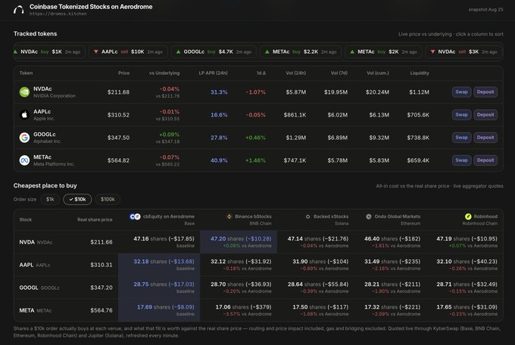This screenshot has width=515, height=345.
Task: Click AAPLc LP APR value 16.6%
Action: [x=219, y=115]
